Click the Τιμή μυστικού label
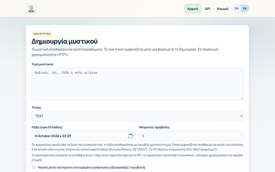Image resolution: width=275 pixels, height=172 pixels. click(x=42, y=64)
